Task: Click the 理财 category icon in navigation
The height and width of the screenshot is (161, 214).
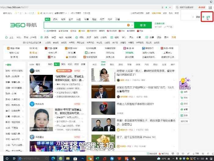Action: tap(112, 37)
